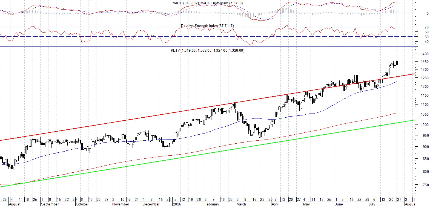Select the 800 price axis label

[426, 172]
